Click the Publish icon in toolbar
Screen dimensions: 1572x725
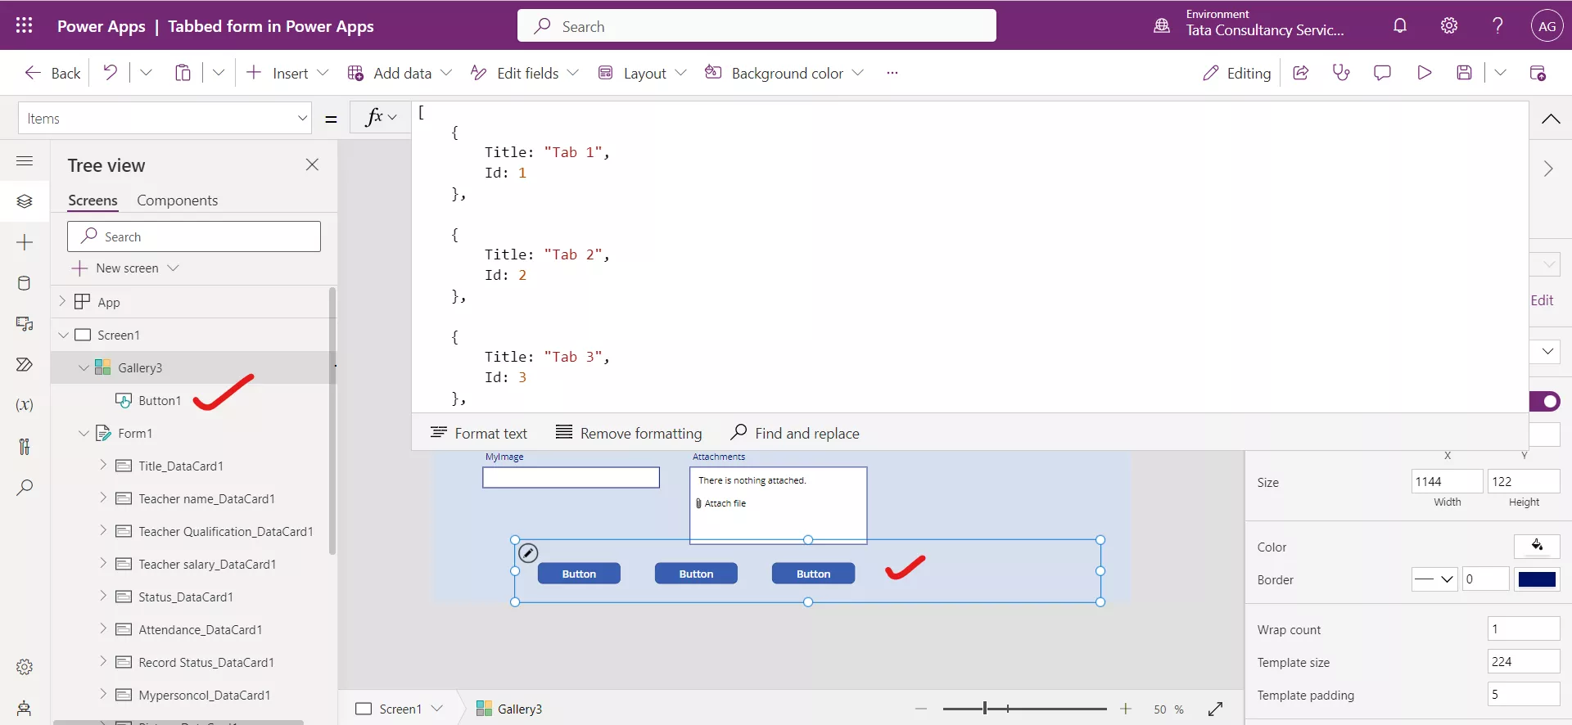[1538, 73]
